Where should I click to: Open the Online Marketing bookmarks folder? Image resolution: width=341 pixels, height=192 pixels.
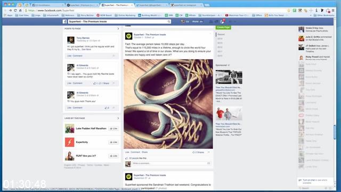pyautogui.click(x=125, y=15)
